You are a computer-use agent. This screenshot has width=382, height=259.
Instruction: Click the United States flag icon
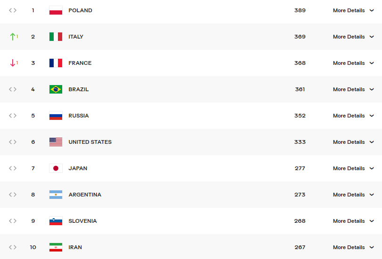tap(56, 142)
